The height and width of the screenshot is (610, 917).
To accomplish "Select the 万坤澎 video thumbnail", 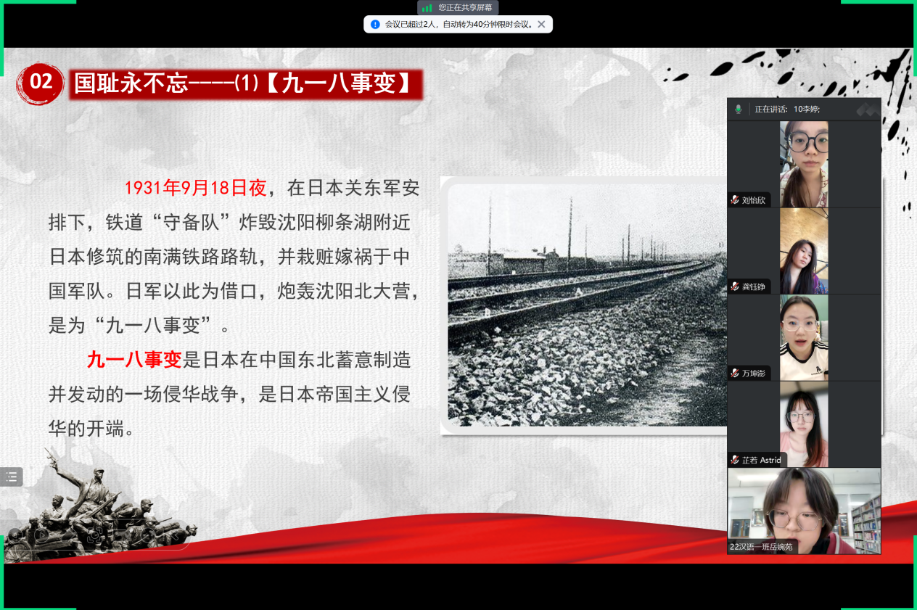I will tap(804, 337).
